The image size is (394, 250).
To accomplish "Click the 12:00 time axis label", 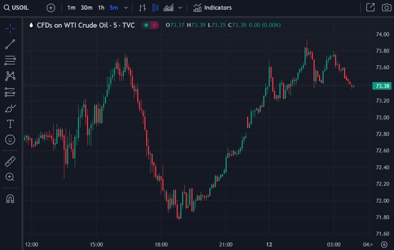I will coord(32,244).
